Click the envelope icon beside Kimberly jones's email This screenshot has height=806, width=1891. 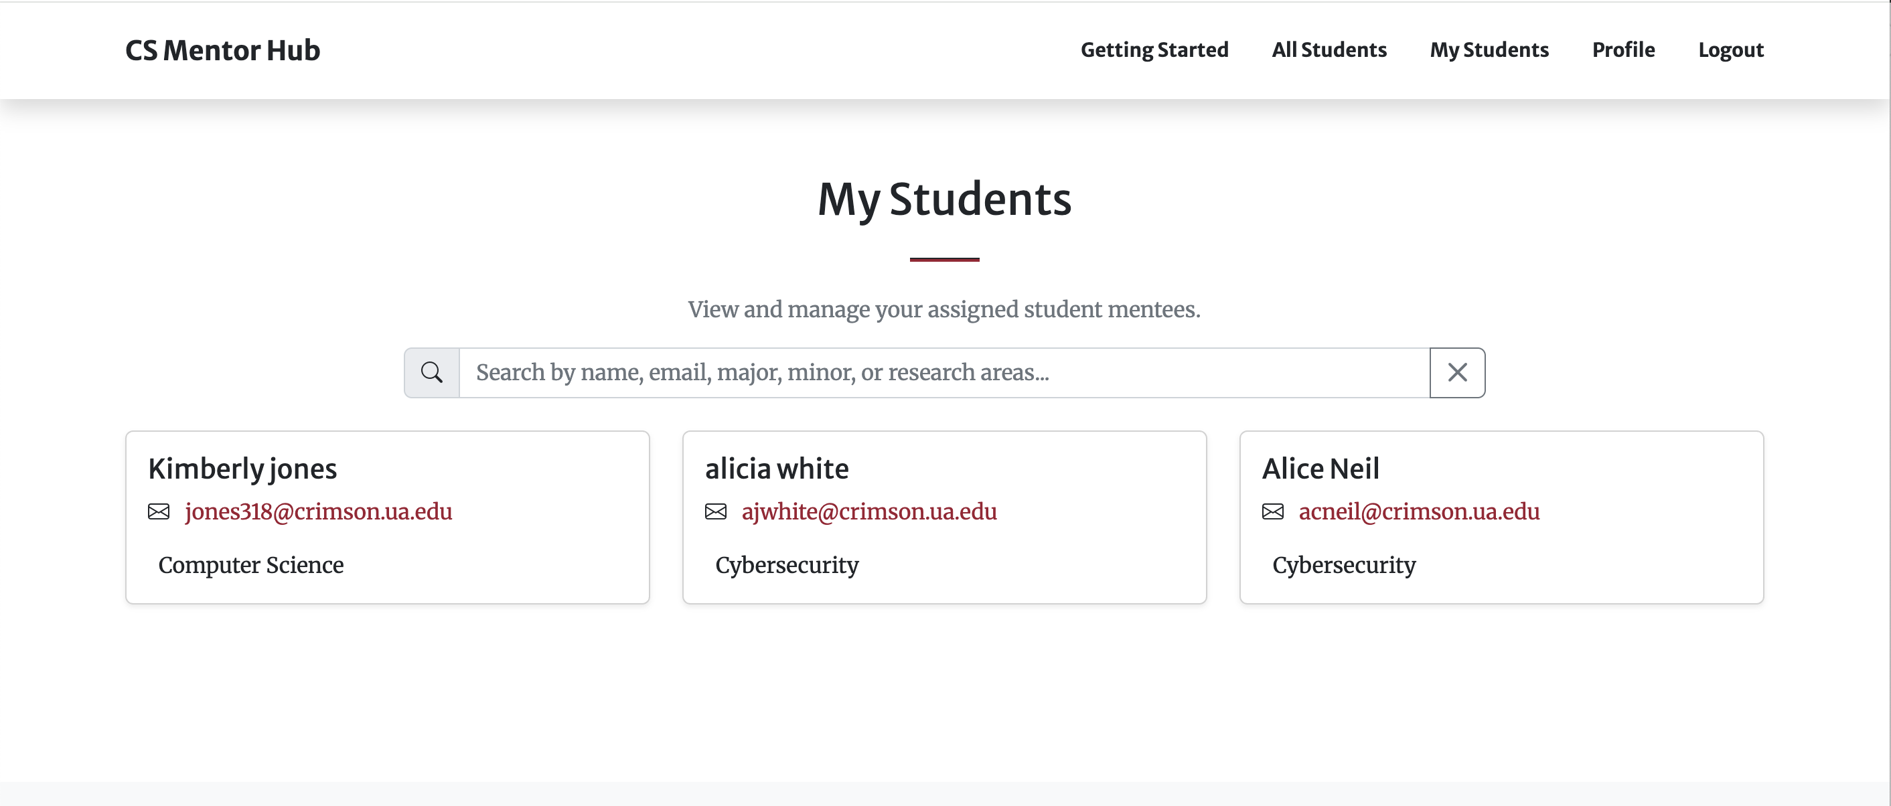(159, 511)
